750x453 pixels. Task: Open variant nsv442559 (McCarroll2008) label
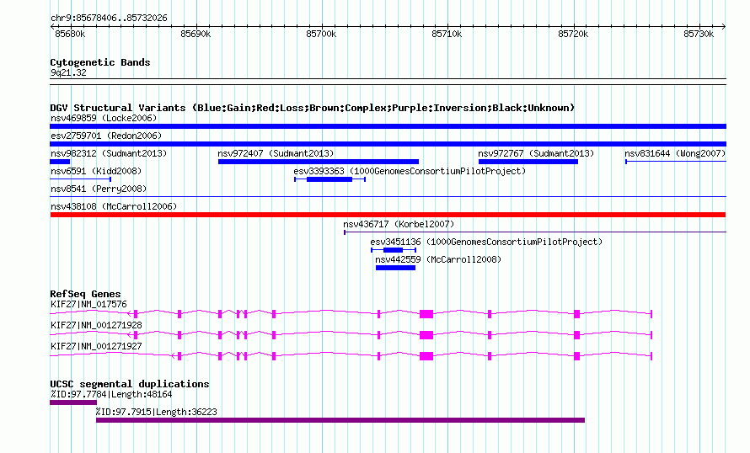[x=438, y=259]
